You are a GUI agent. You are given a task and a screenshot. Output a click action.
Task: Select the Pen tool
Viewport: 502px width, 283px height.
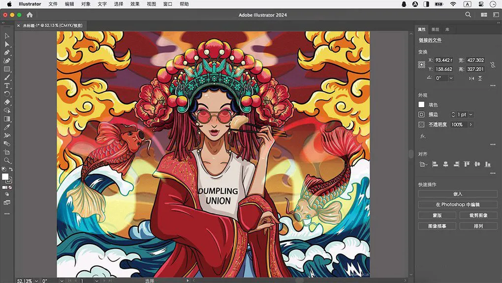(x=7, y=53)
